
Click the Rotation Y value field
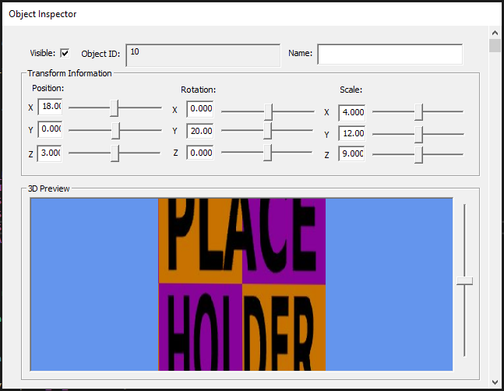(x=200, y=131)
